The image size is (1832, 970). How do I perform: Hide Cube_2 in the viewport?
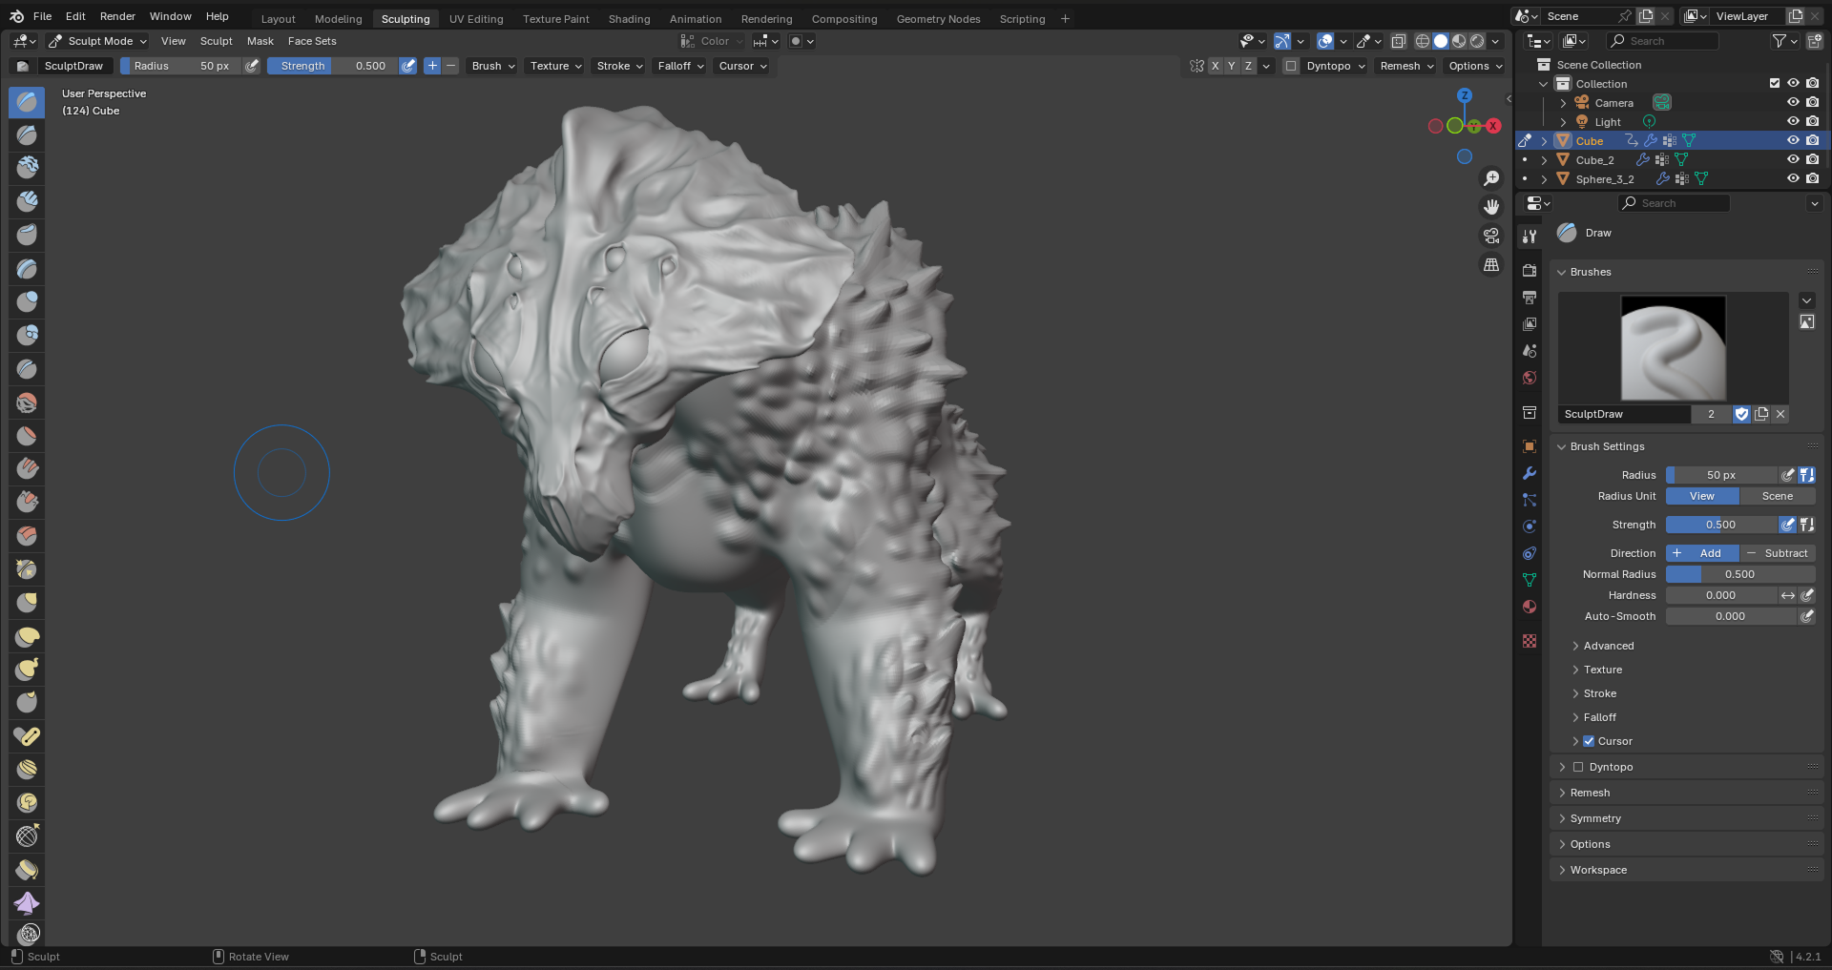click(x=1793, y=160)
